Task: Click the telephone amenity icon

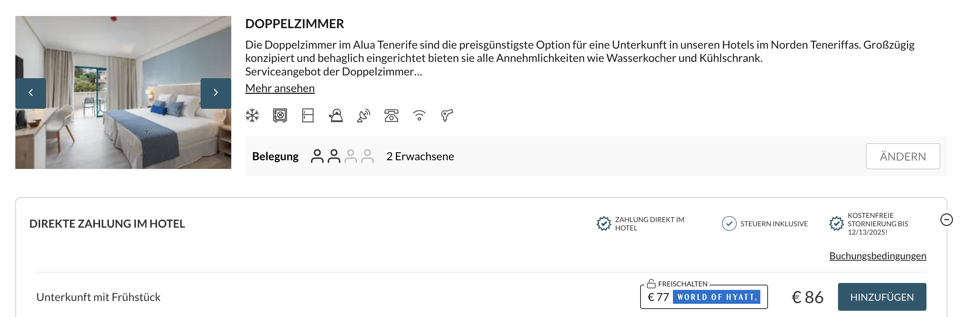Action: pos(391,115)
